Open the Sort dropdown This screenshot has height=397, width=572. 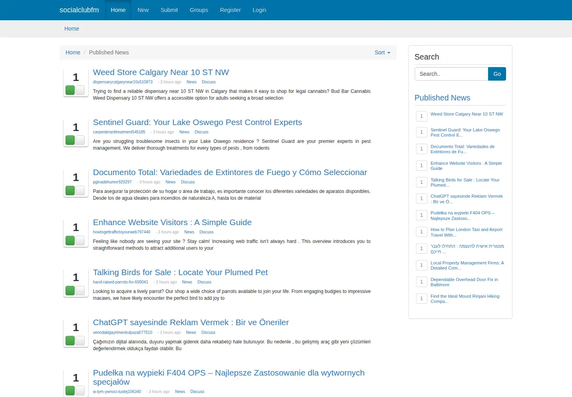(x=382, y=52)
